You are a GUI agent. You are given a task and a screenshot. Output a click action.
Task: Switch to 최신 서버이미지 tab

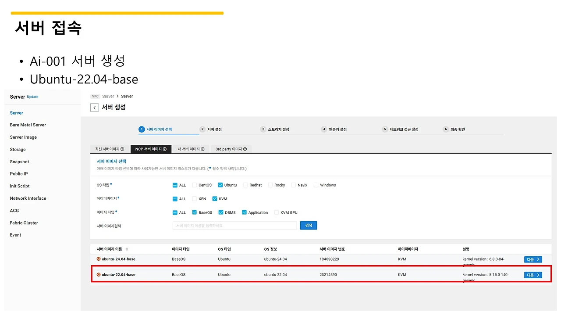coord(110,149)
